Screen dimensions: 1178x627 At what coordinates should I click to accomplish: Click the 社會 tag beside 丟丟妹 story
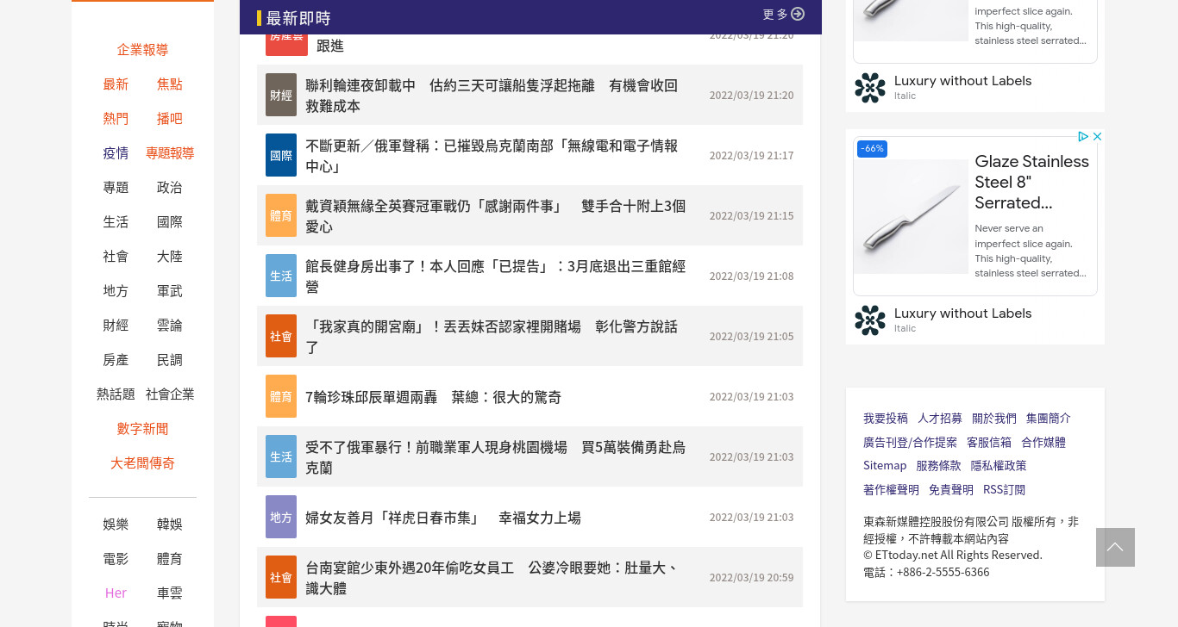click(281, 336)
